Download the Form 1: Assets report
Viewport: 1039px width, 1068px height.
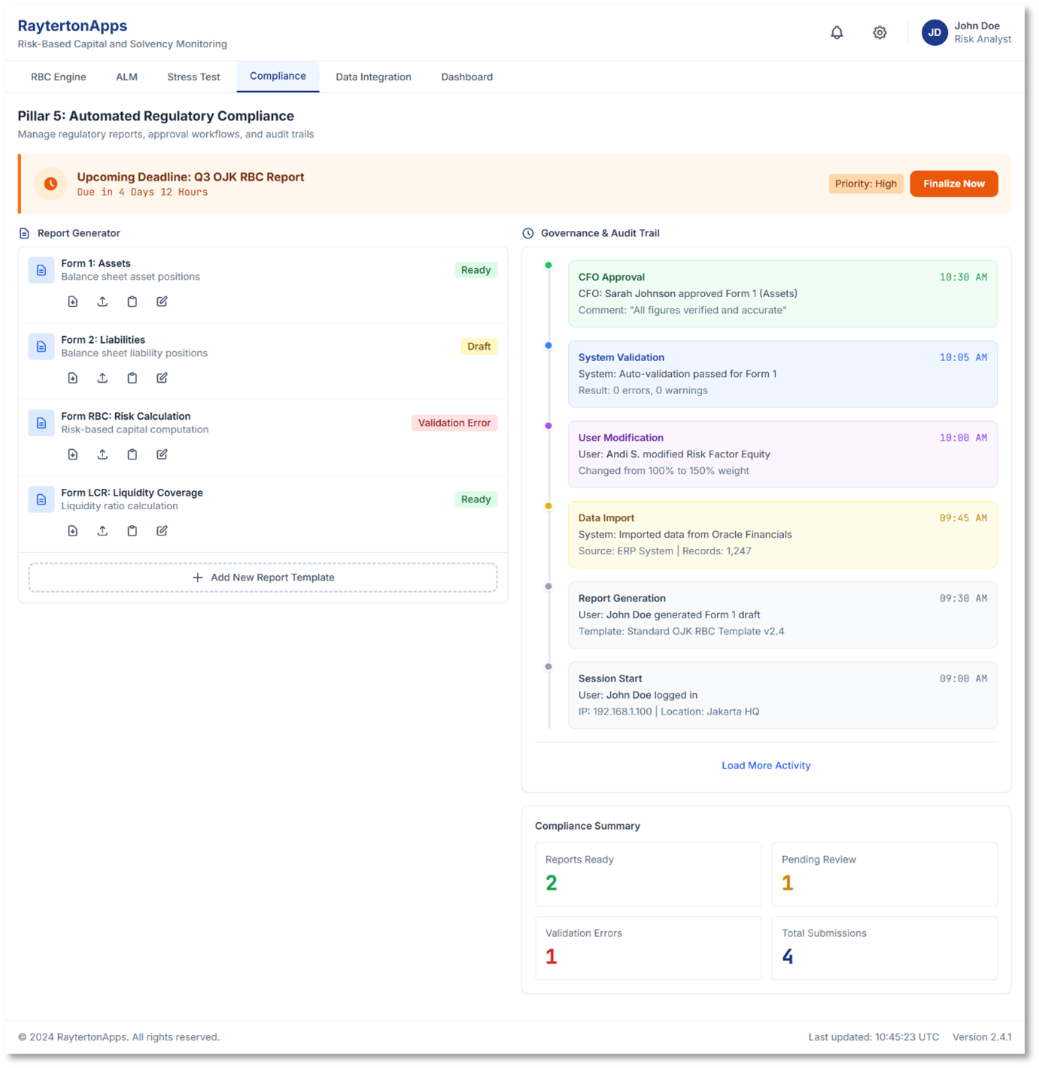(72, 301)
